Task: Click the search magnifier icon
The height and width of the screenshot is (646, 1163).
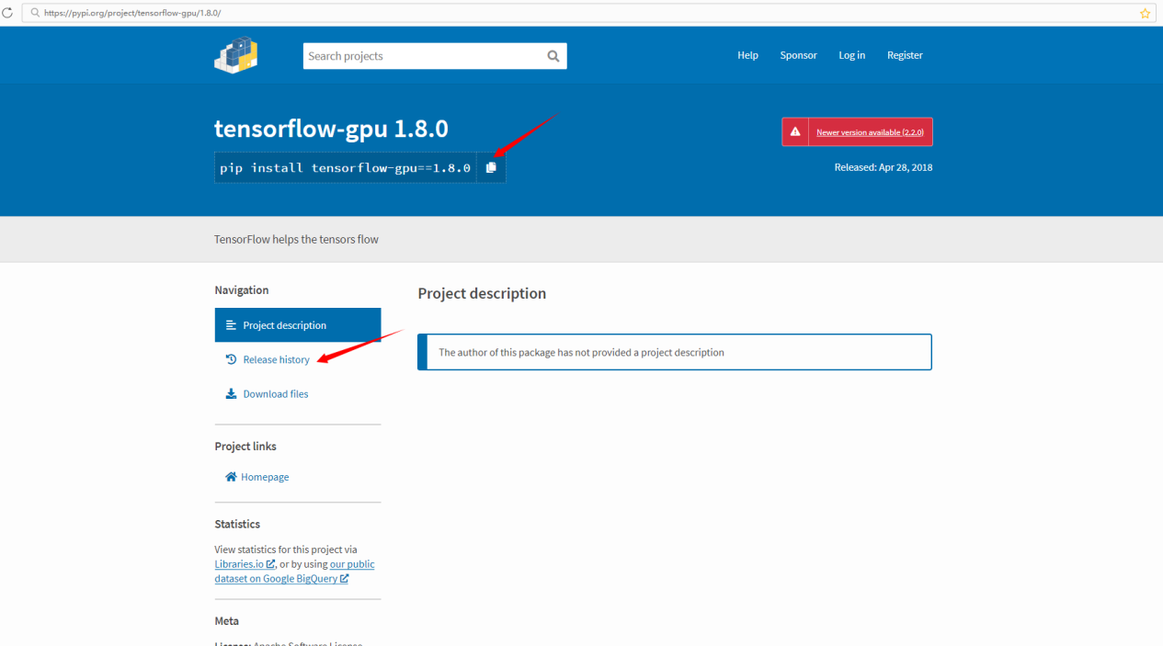Action: click(x=553, y=56)
